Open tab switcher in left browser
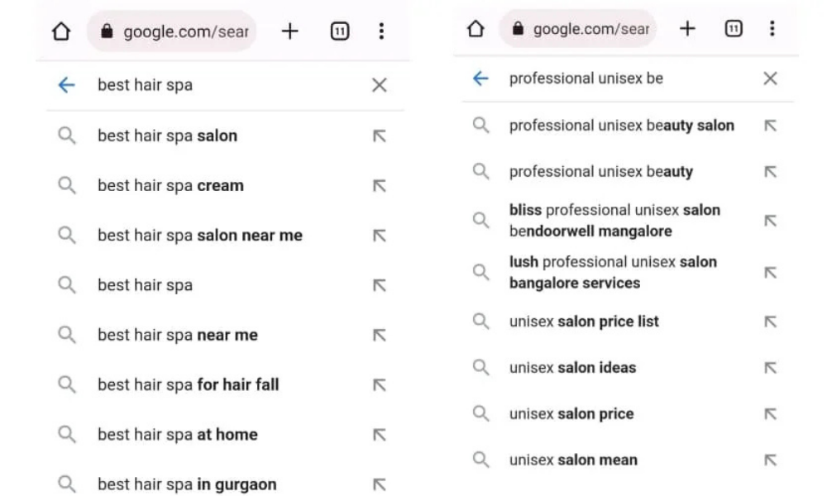The image size is (827, 496). click(339, 31)
